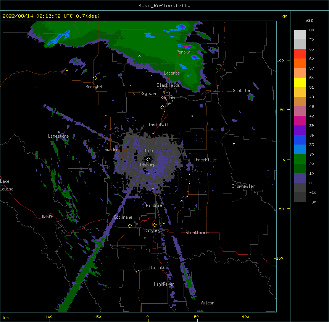Click the Calgary city label

pos(152,231)
